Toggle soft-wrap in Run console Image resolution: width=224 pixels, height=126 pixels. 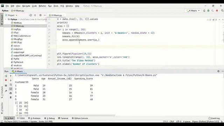click(x=11, y=85)
